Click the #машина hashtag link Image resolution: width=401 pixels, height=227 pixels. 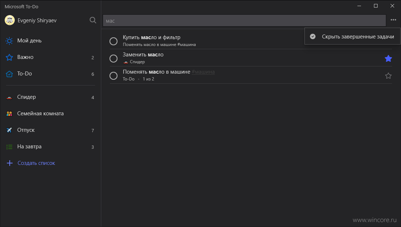tap(203, 72)
